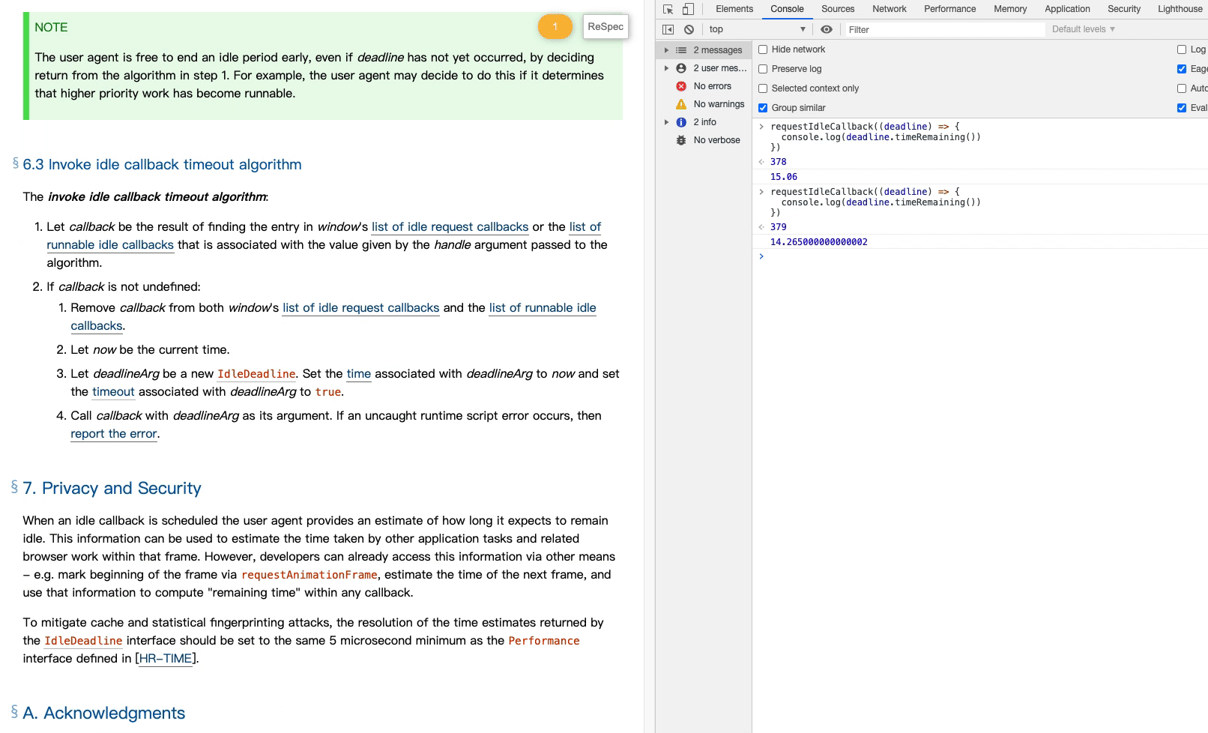
Task: Open the Sources tab
Action: pos(837,9)
